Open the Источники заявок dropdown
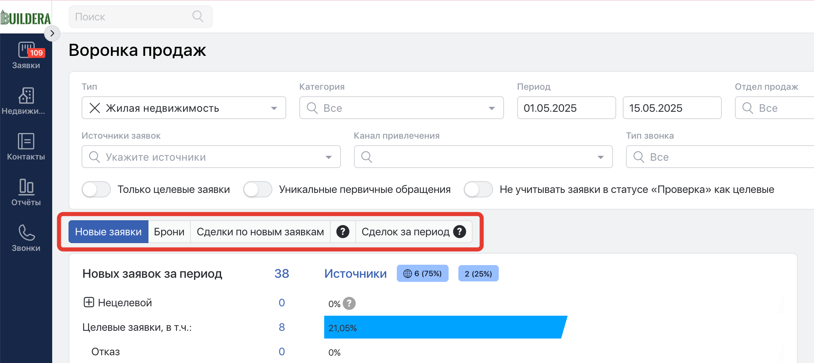 click(211, 157)
